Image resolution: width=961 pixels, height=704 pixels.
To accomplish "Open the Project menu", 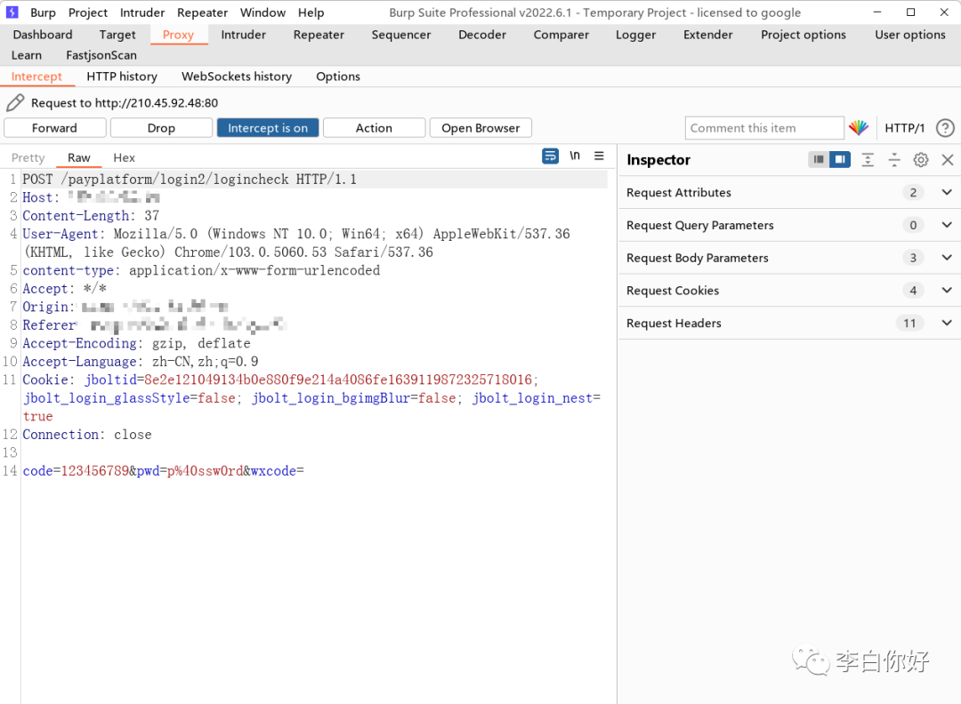I will (x=87, y=12).
